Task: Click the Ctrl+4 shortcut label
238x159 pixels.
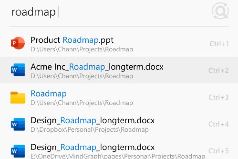Action: coord(218,124)
